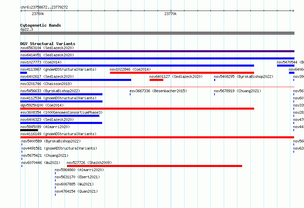Viewport: 304px width, 208px height.
Task: Select the blue nsv5470544 bar
Action: (x=286, y=66)
